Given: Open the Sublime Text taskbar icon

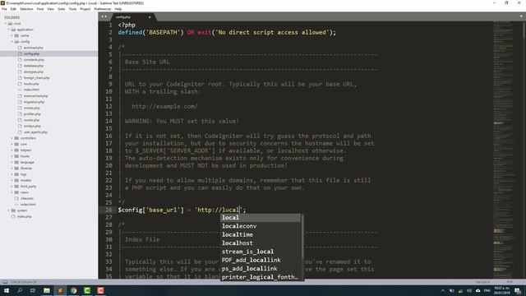Looking at the screenshot, I should point(60,290).
